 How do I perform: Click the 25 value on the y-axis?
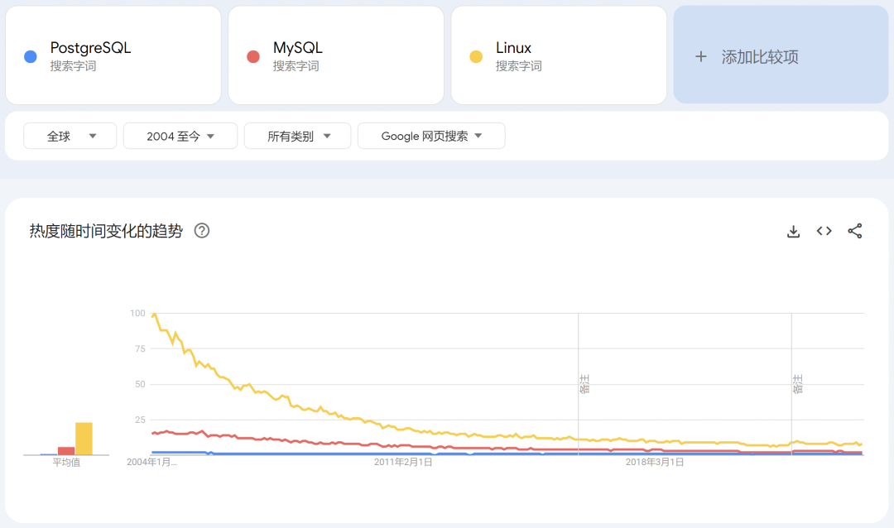coord(140,420)
